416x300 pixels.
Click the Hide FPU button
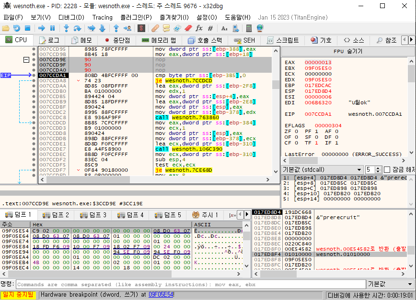click(347, 51)
